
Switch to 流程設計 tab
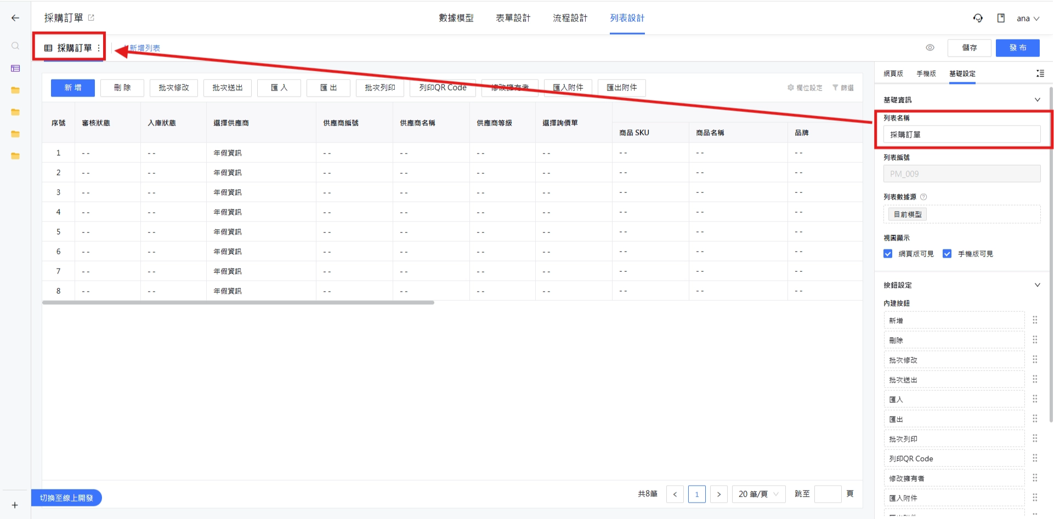pyautogui.click(x=570, y=18)
